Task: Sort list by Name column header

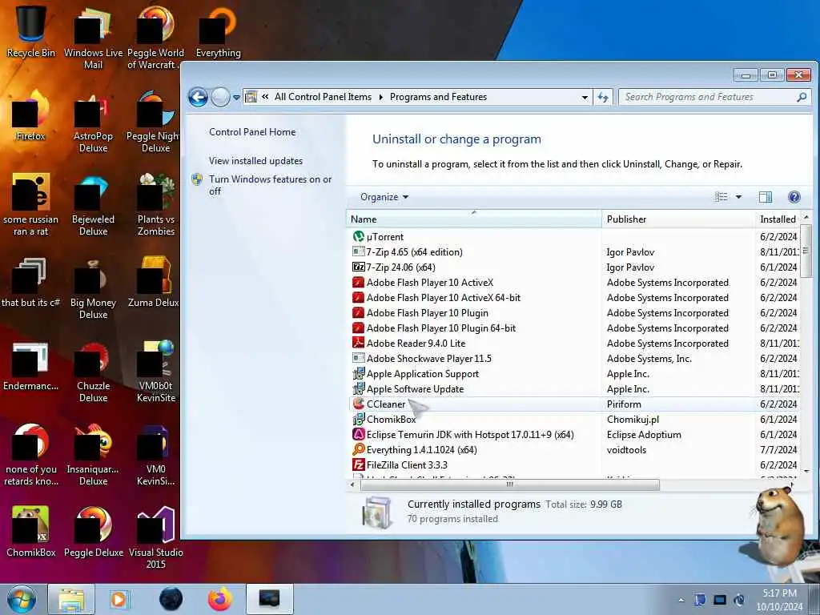Action: pyautogui.click(x=474, y=219)
